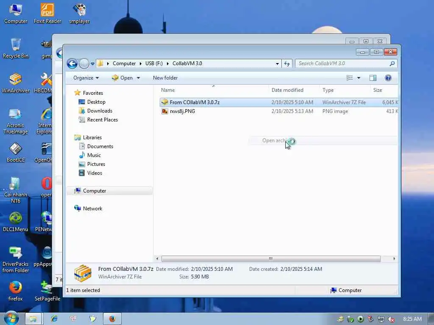Open Music library
Screen dimensions: 434x325
coord(94,155)
